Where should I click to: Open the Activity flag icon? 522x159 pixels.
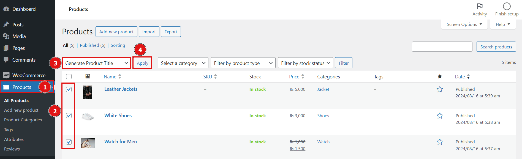[x=480, y=6]
